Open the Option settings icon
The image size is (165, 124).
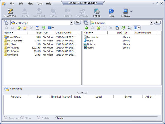[x=97, y=11]
